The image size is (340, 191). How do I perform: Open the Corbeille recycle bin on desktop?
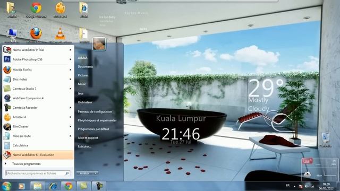(x=326, y=140)
